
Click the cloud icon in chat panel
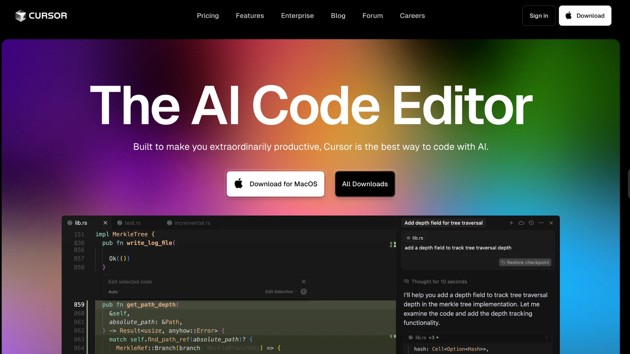coord(521,223)
